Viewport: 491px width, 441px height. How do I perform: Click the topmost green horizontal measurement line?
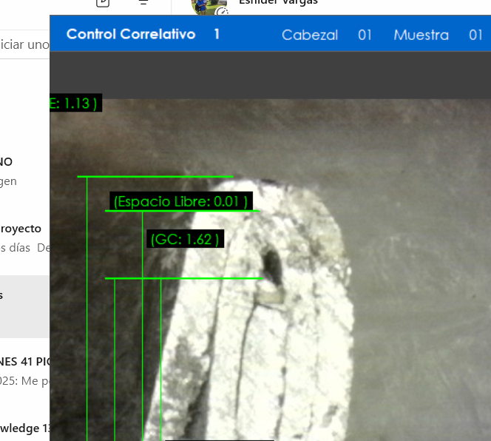pyautogui.click(x=155, y=177)
